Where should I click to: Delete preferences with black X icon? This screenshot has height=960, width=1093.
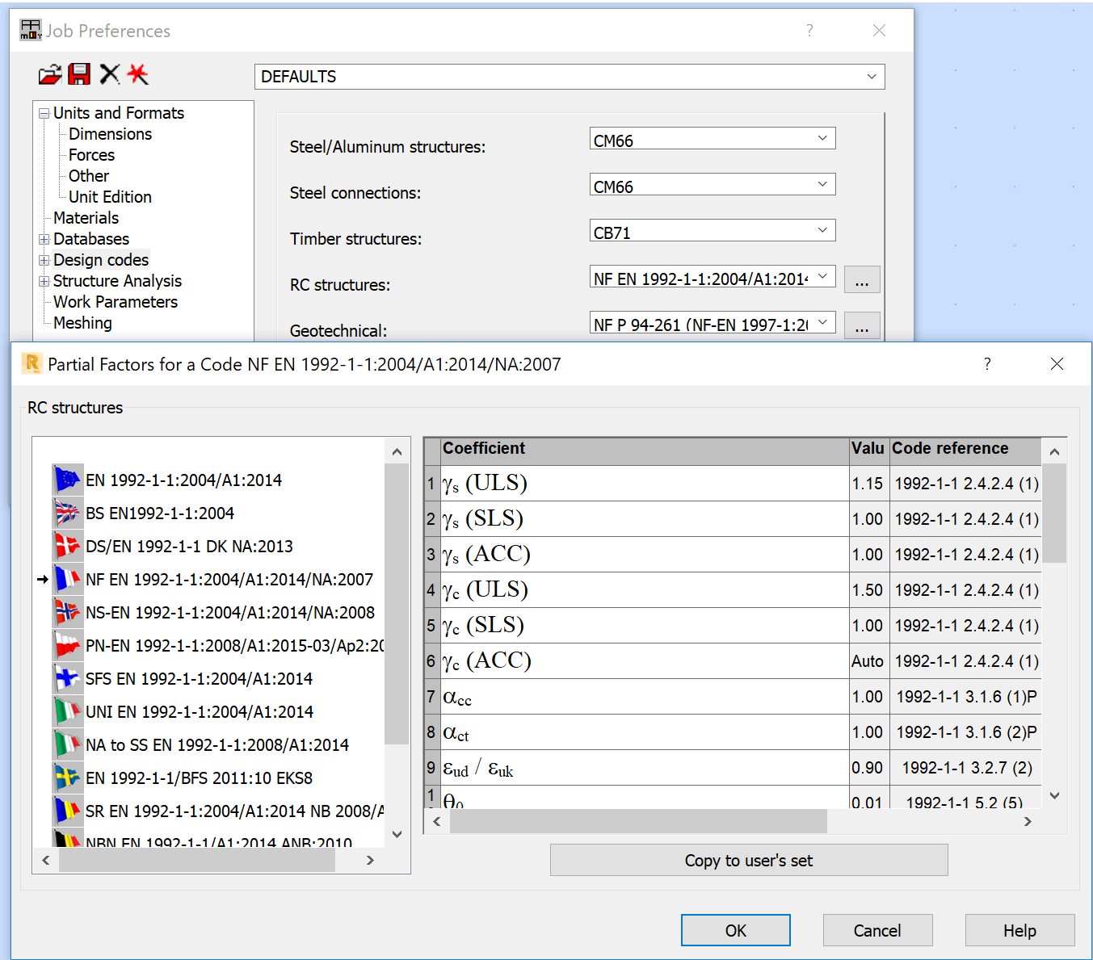click(x=110, y=74)
